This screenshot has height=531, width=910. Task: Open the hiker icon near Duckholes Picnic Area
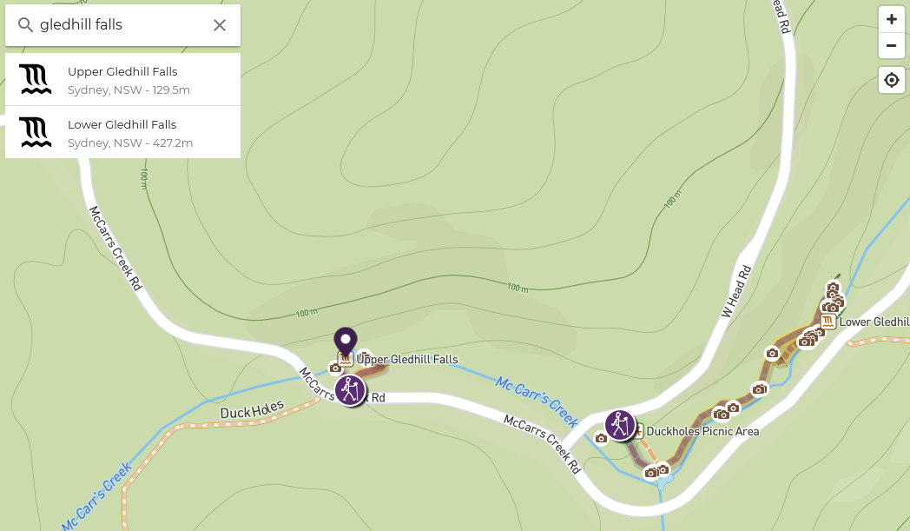click(x=620, y=425)
